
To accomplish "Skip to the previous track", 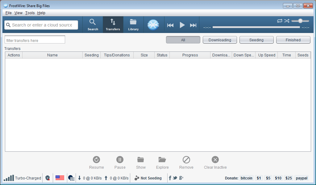I will [170, 25].
